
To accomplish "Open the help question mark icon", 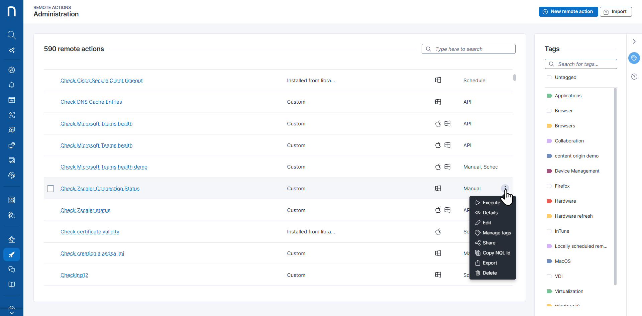I will click(x=634, y=77).
